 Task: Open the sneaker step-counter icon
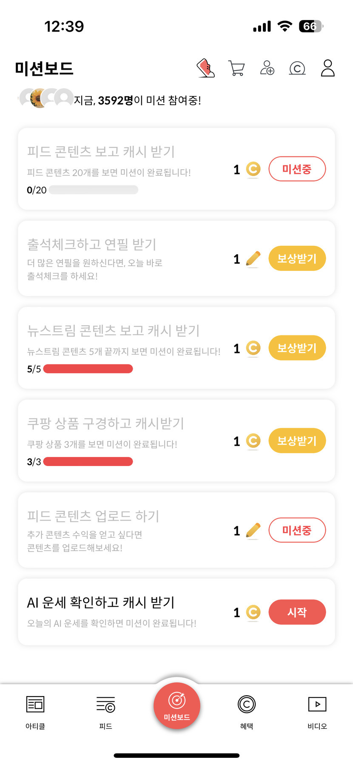(x=206, y=68)
